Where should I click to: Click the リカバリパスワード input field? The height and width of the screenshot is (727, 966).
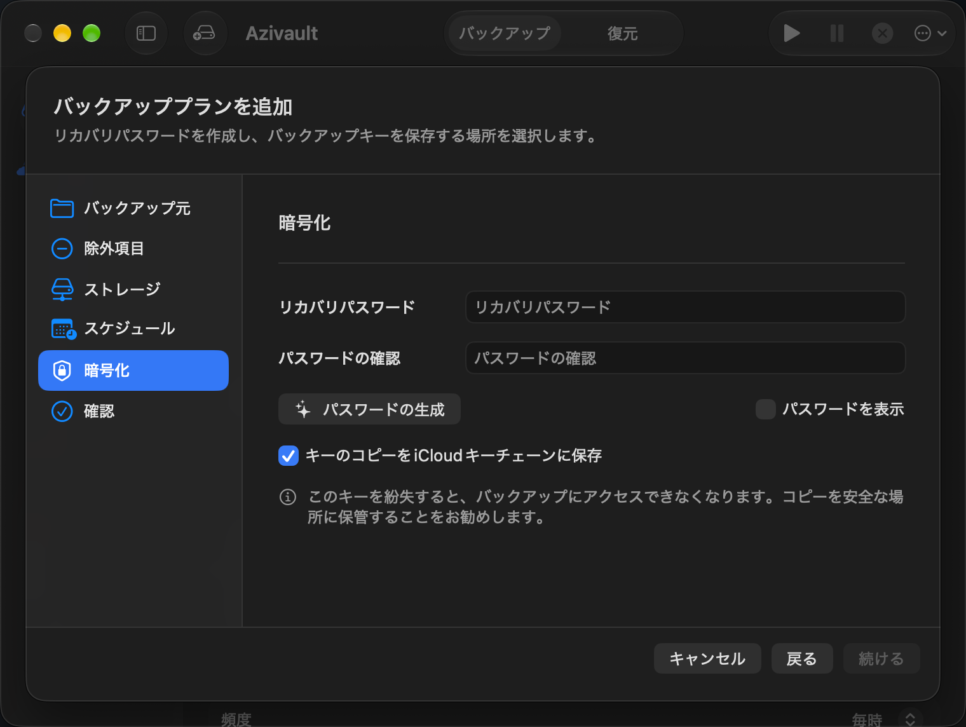point(685,307)
